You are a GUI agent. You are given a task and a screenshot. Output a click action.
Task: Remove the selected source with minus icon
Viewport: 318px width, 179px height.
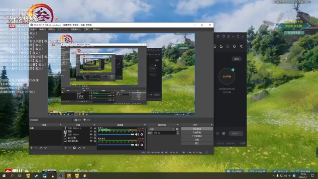click(70, 148)
